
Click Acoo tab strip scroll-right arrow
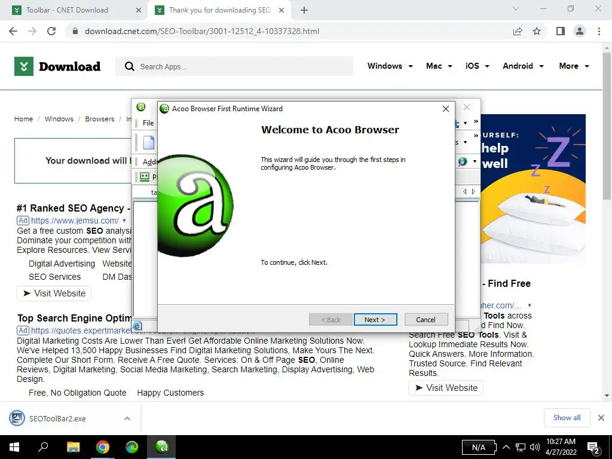pos(473,192)
